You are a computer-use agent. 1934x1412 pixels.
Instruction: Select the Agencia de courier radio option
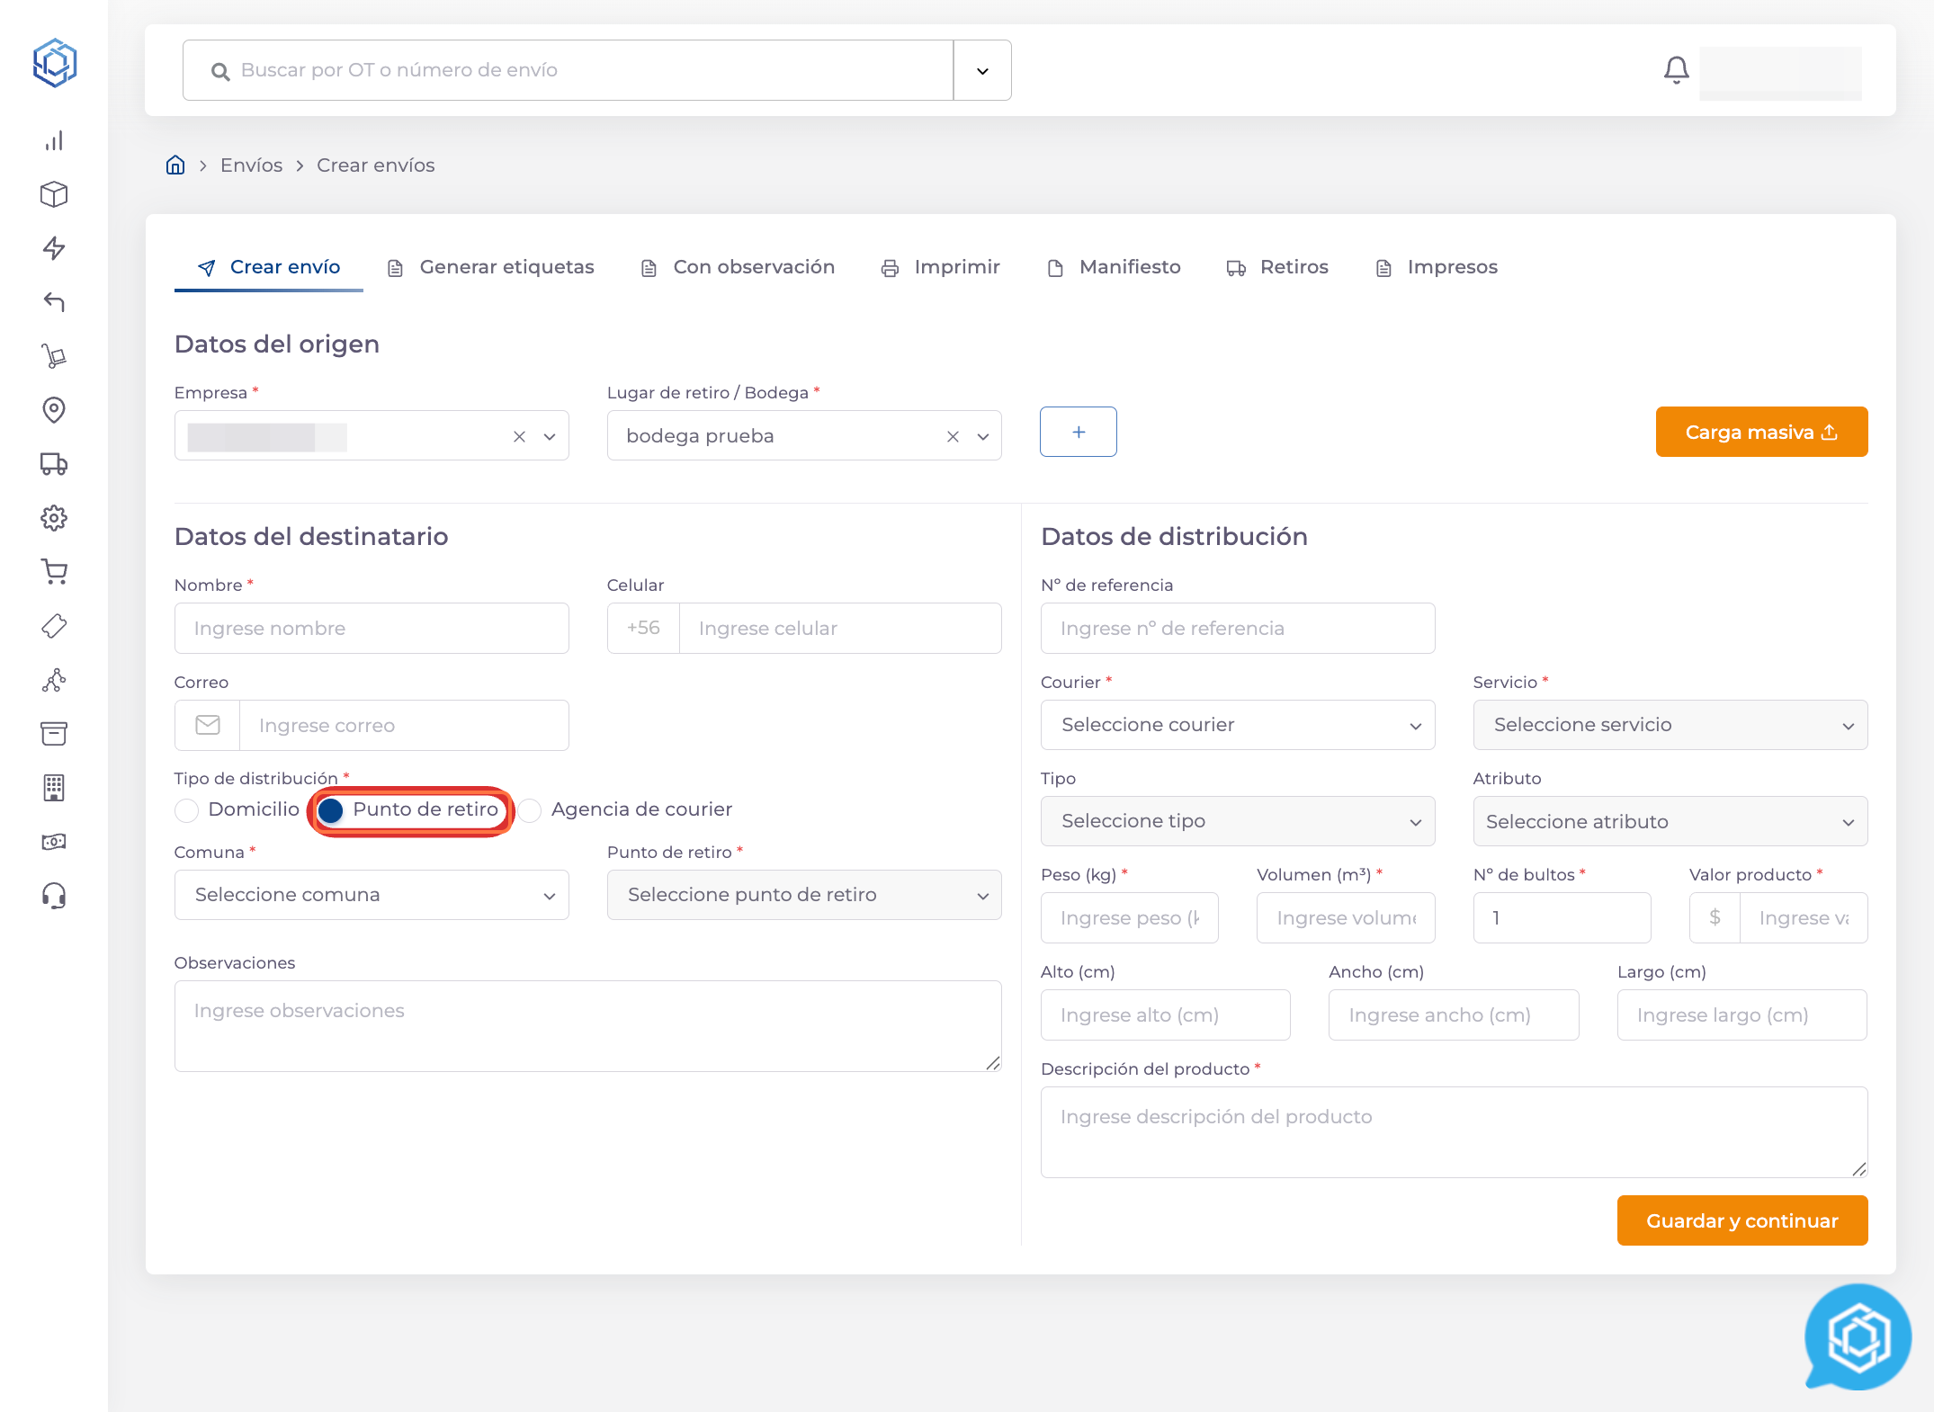click(x=530, y=810)
